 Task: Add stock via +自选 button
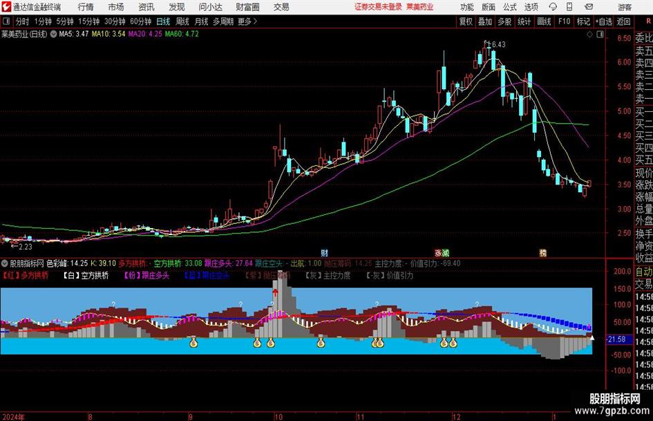point(603,21)
